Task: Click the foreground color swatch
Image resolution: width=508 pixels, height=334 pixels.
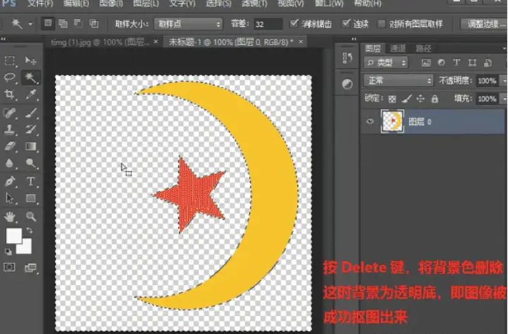Action: click(12, 236)
